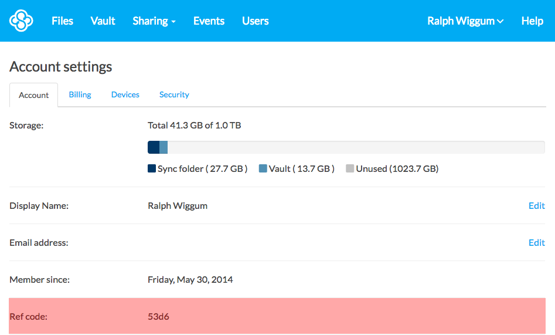Edit the Display Name
The height and width of the screenshot is (335, 555).
click(536, 206)
